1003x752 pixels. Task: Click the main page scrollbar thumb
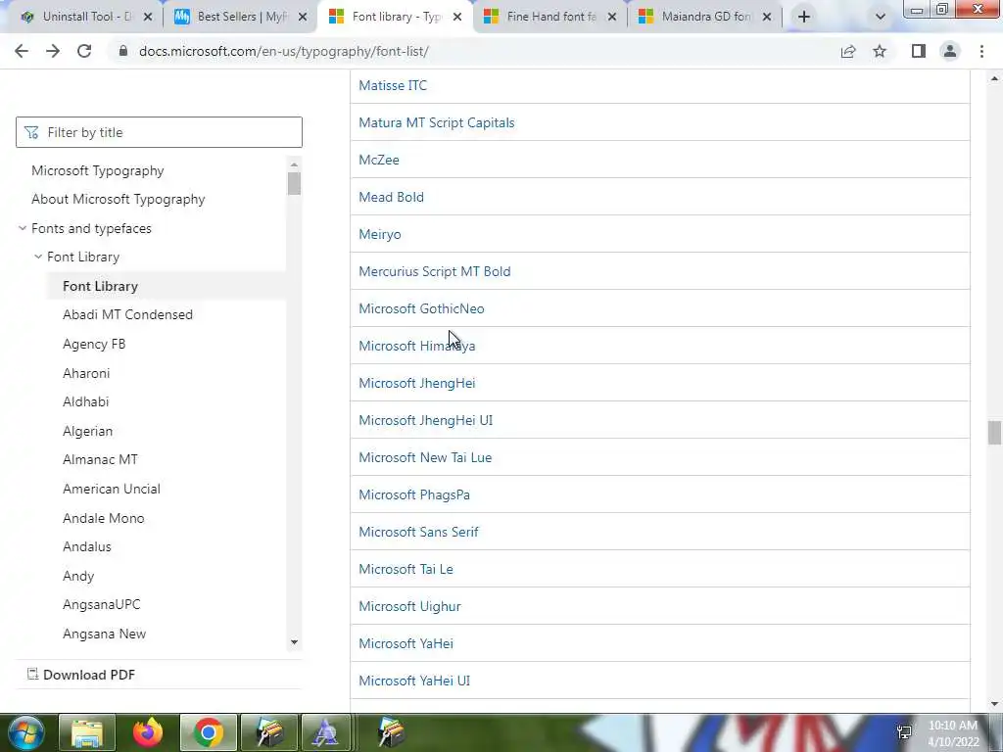[994, 432]
